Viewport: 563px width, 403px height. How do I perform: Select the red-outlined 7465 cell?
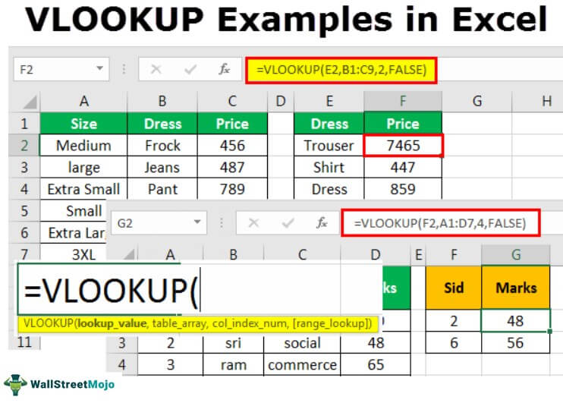(x=403, y=146)
